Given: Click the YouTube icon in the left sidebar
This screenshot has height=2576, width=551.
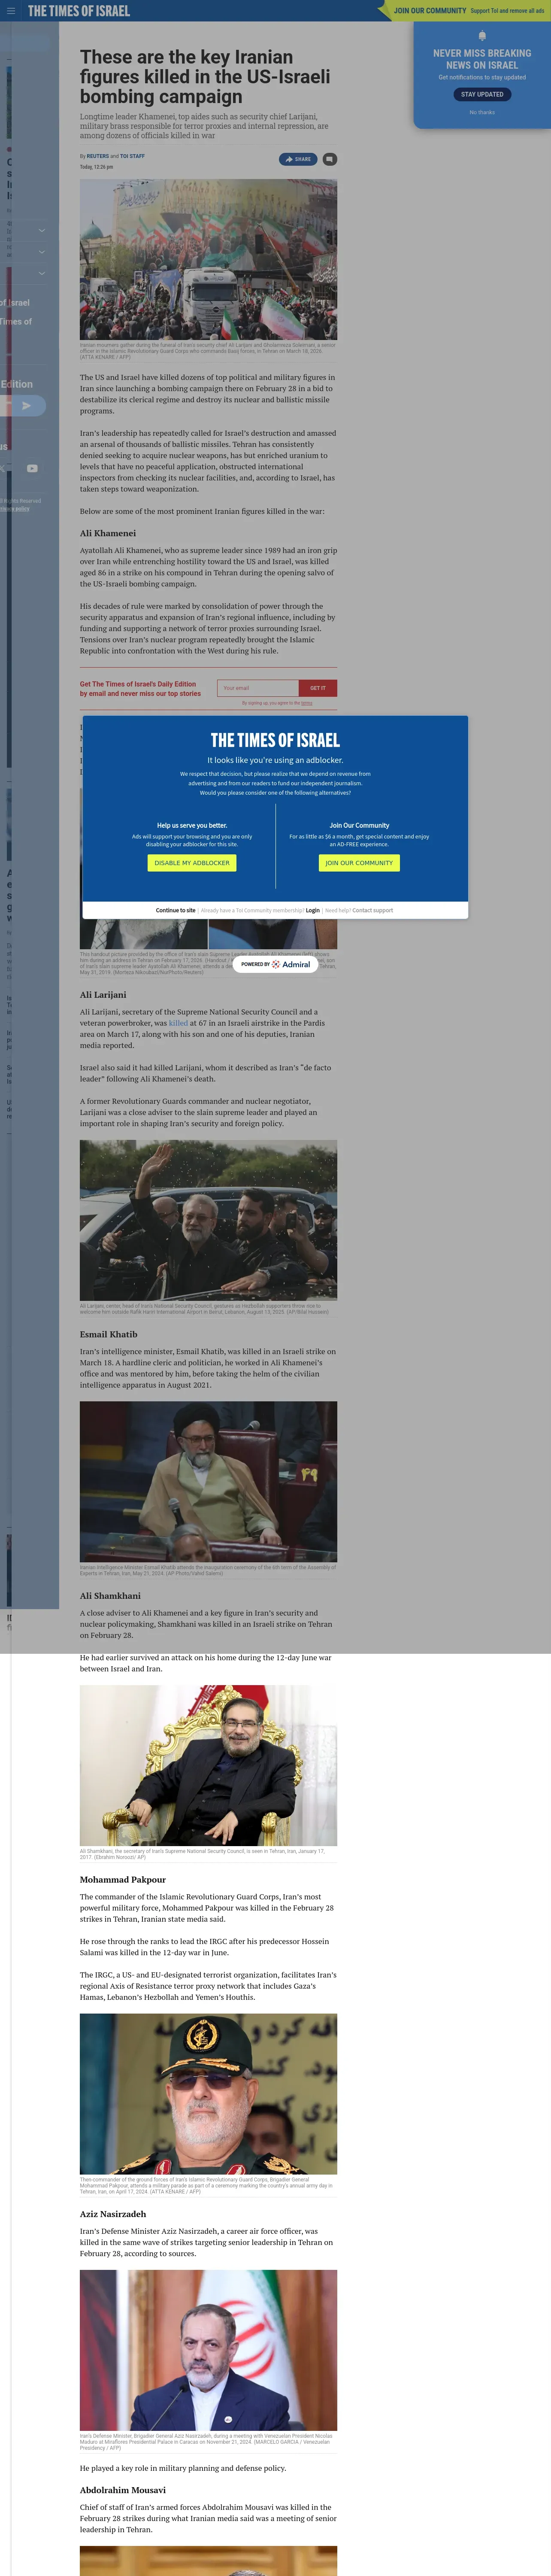Looking at the screenshot, I should (x=32, y=468).
